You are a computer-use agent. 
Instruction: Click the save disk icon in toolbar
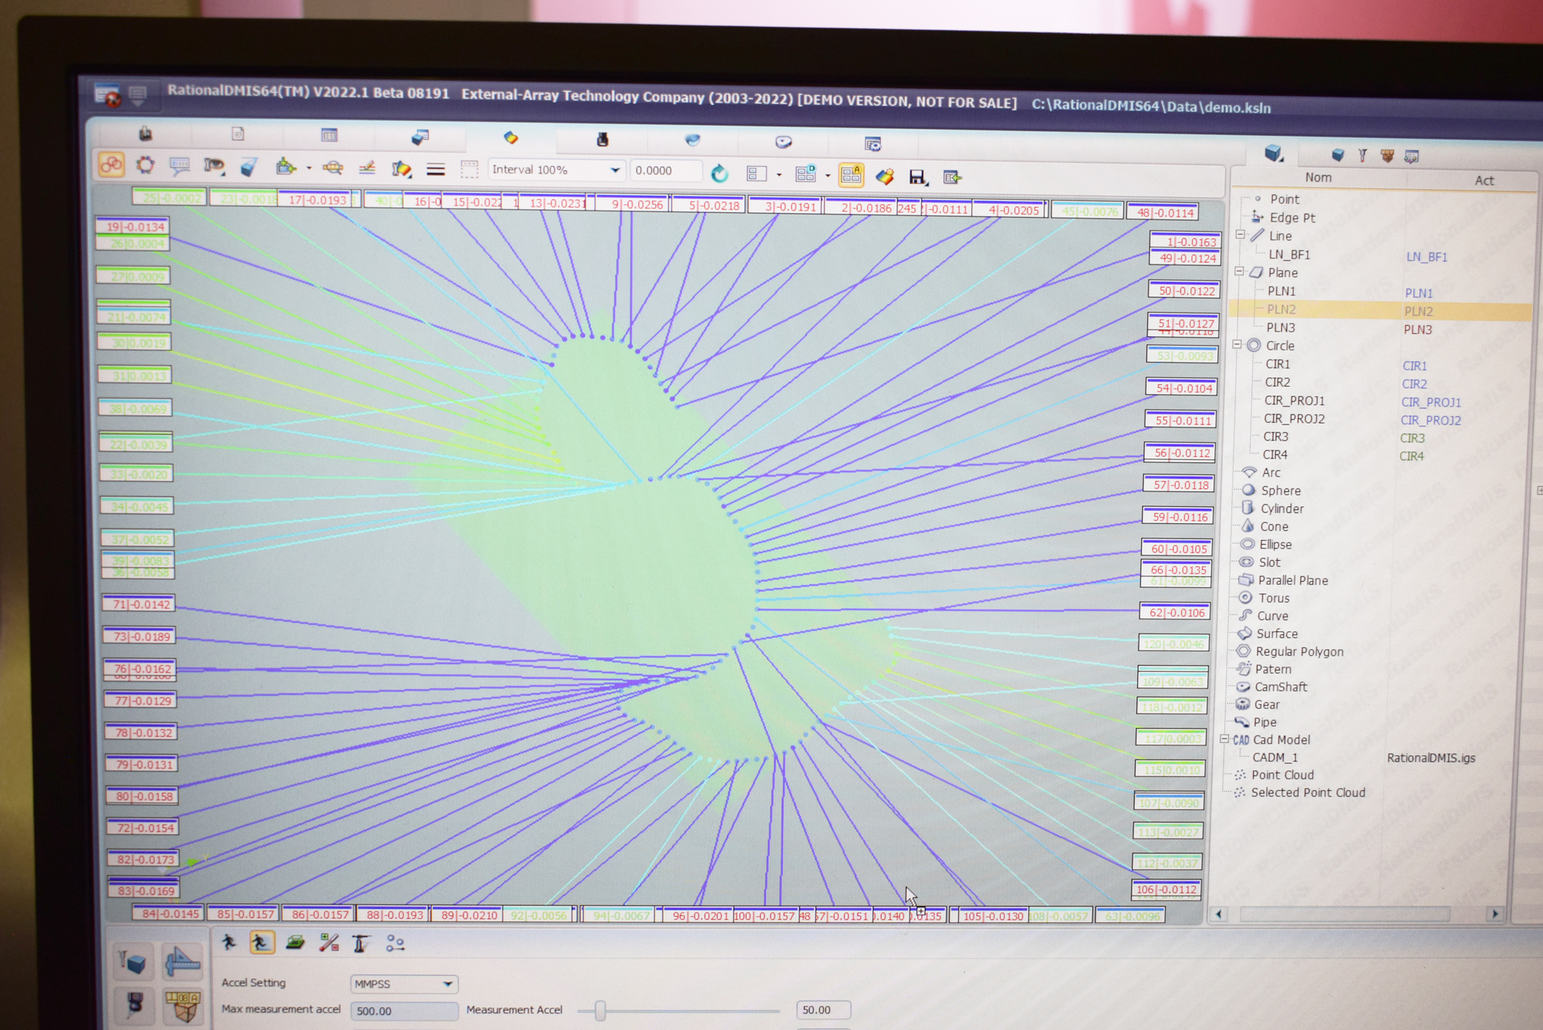point(917,177)
